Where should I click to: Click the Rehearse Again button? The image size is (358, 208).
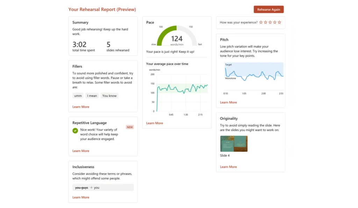click(x=268, y=9)
